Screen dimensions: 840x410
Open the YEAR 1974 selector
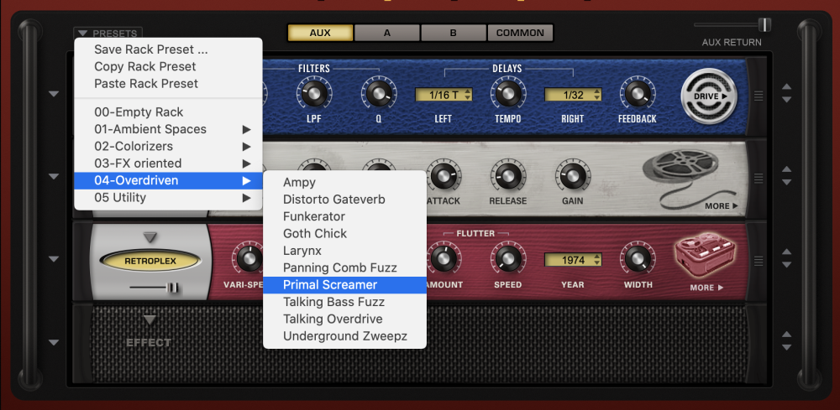(573, 260)
